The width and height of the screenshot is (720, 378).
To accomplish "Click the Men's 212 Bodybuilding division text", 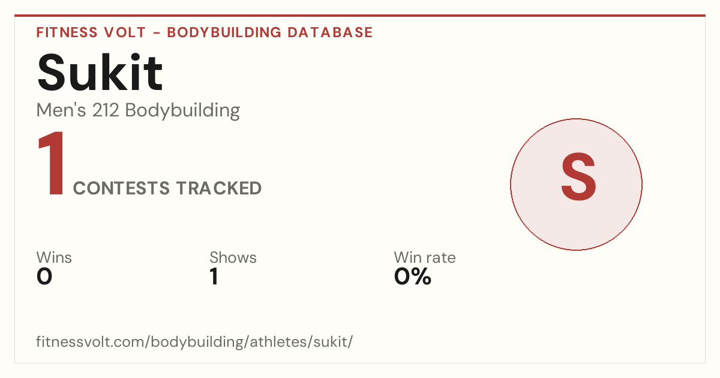I will coord(138,110).
